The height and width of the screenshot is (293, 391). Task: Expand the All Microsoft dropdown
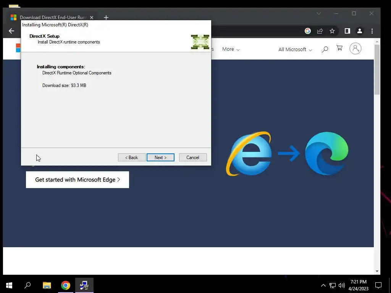point(295,49)
